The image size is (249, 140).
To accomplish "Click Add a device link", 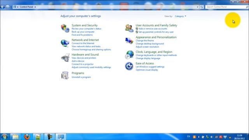I will click(x=78, y=61).
